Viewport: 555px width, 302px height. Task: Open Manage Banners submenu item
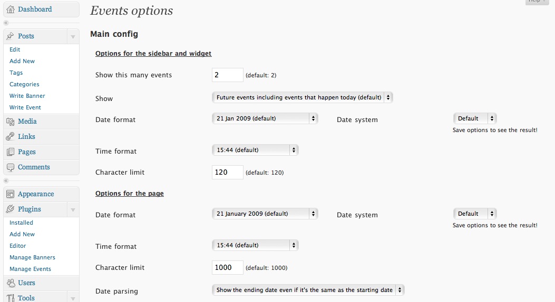pos(32,257)
